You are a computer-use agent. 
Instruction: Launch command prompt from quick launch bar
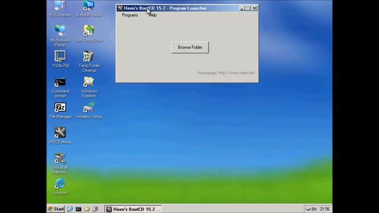pyautogui.click(x=78, y=209)
